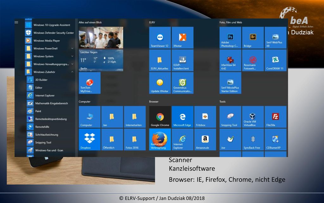
Task: Launch the Microsoft Edge tile
Action: click(x=183, y=117)
